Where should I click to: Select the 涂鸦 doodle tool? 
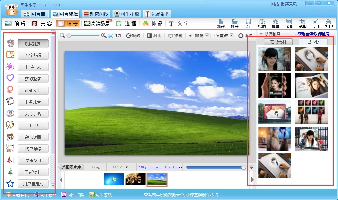[x=289, y=24]
